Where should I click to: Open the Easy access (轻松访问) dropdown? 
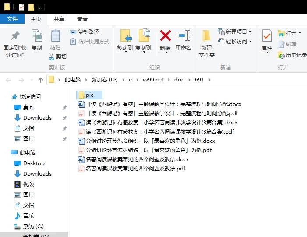(235, 42)
